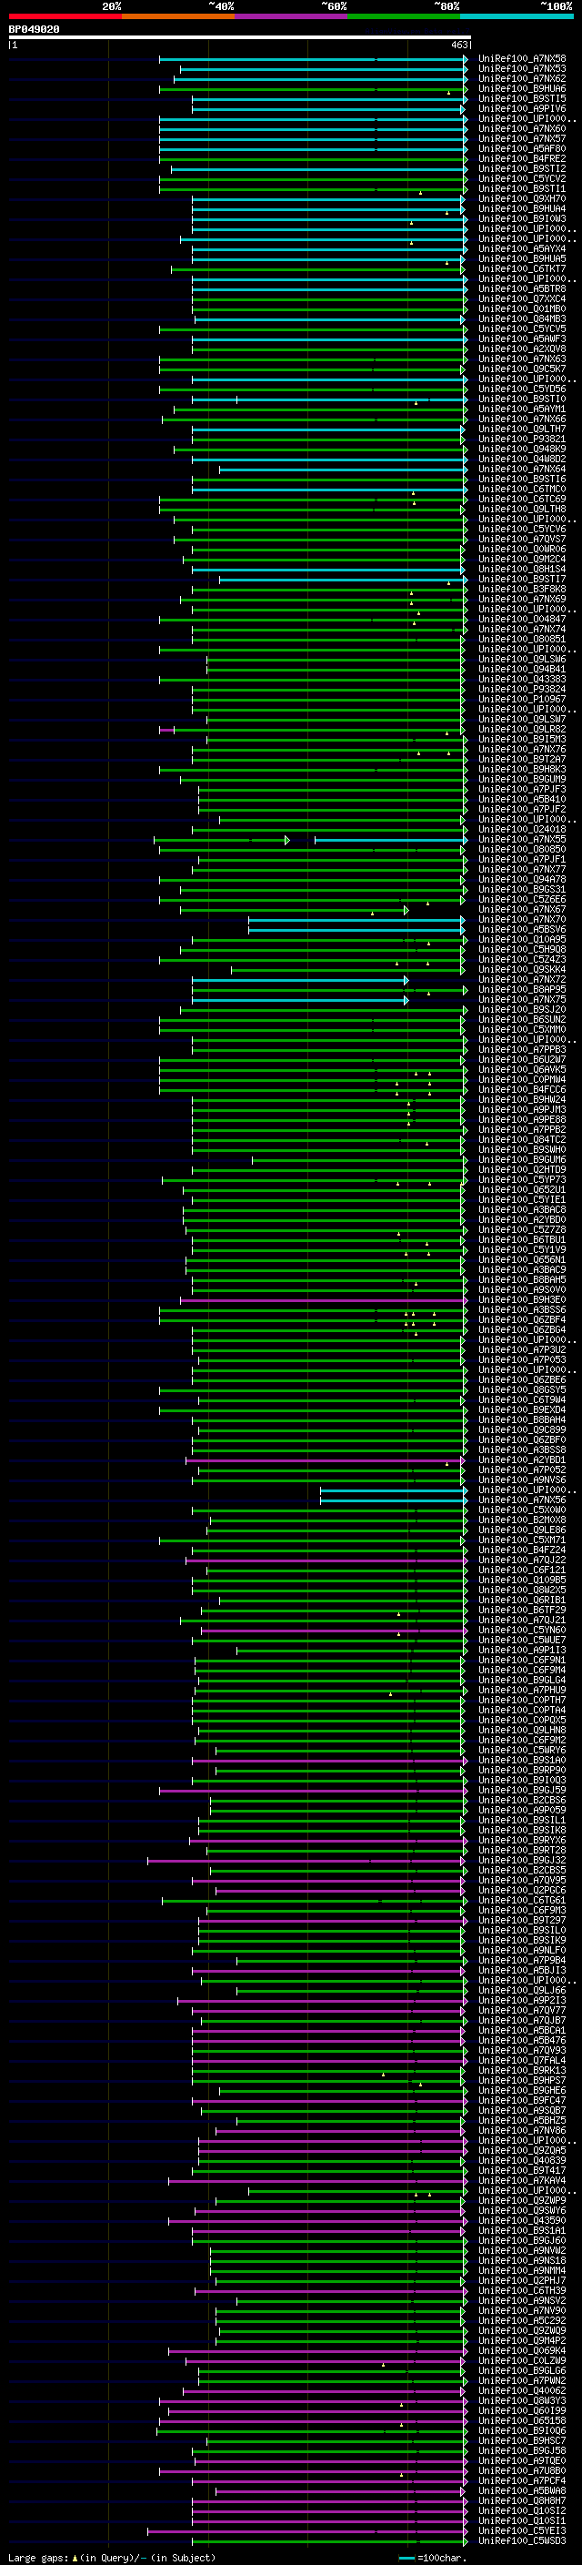This screenshot has height=2565, width=582.
Task: Select the UniRef100_C5YCY2 label
Action: 522,178
